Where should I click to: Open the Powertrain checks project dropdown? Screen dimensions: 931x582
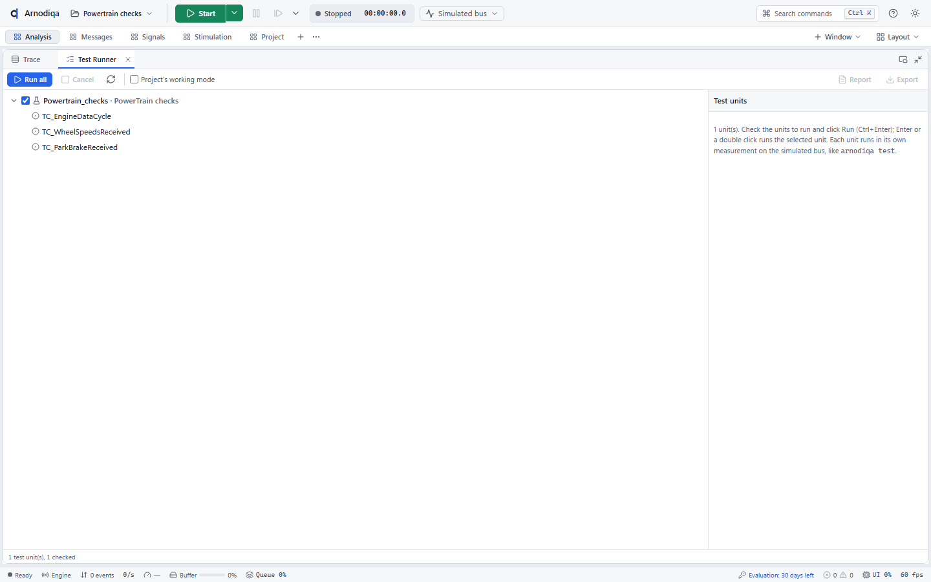[x=112, y=14]
